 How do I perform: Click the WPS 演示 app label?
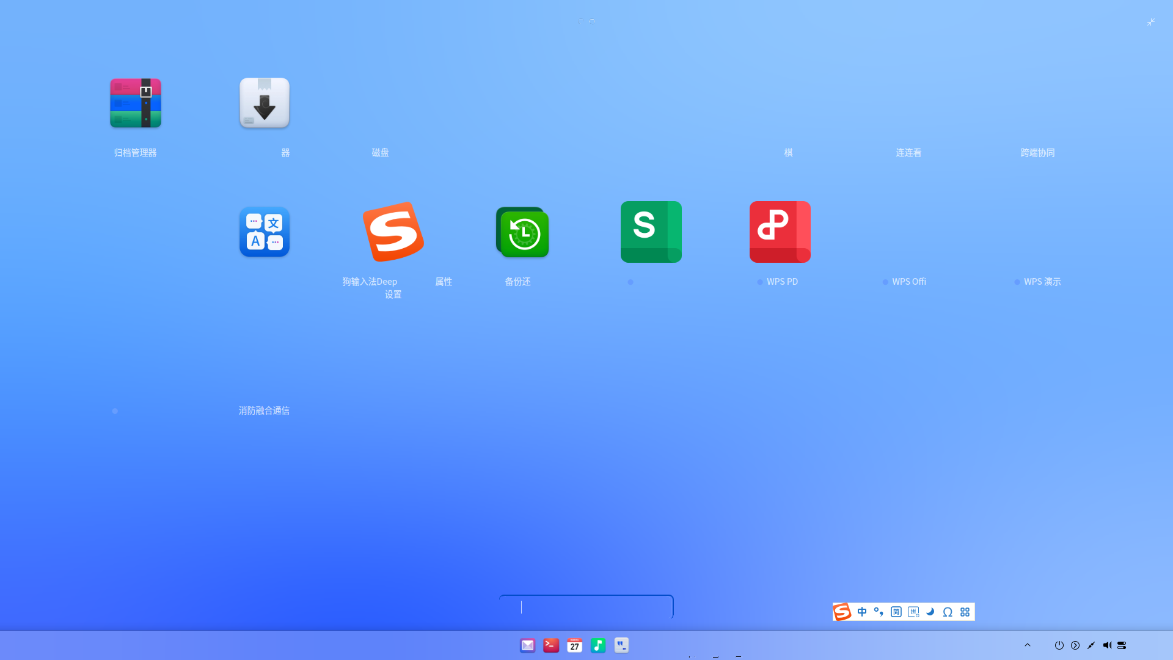pyautogui.click(x=1042, y=282)
